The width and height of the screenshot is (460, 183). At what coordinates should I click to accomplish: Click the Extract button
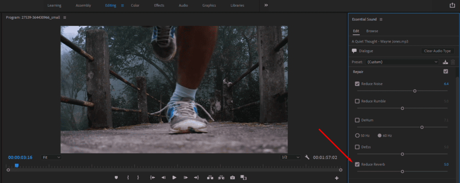point(221,178)
